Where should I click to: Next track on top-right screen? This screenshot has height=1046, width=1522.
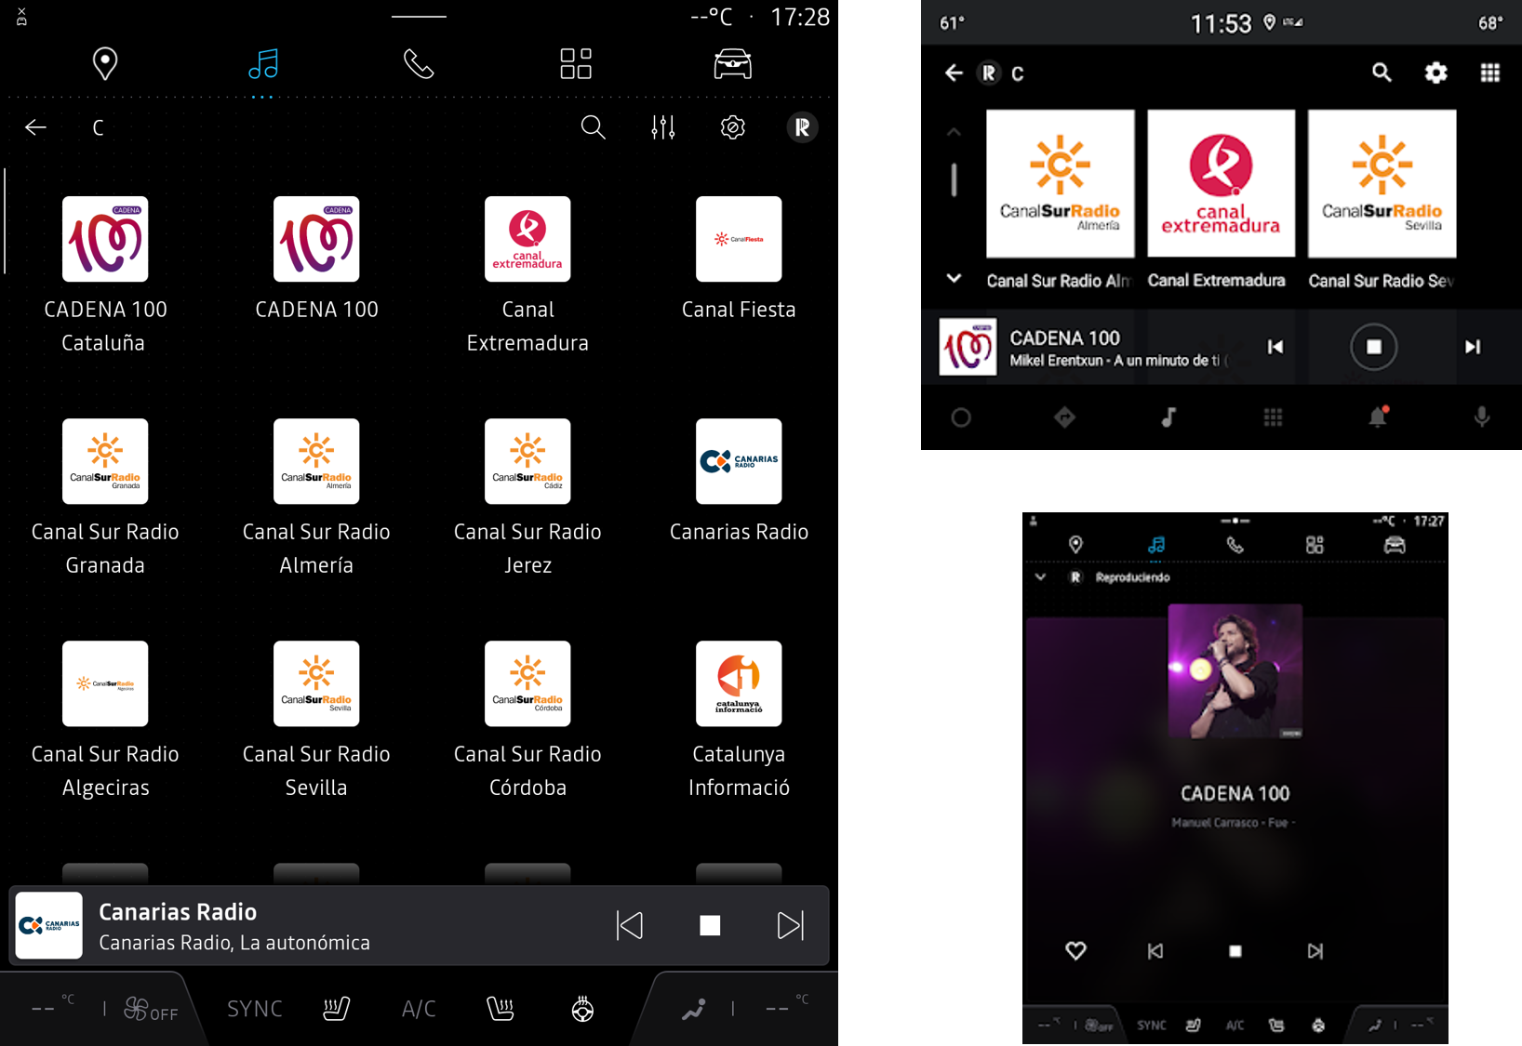point(1472,347)
